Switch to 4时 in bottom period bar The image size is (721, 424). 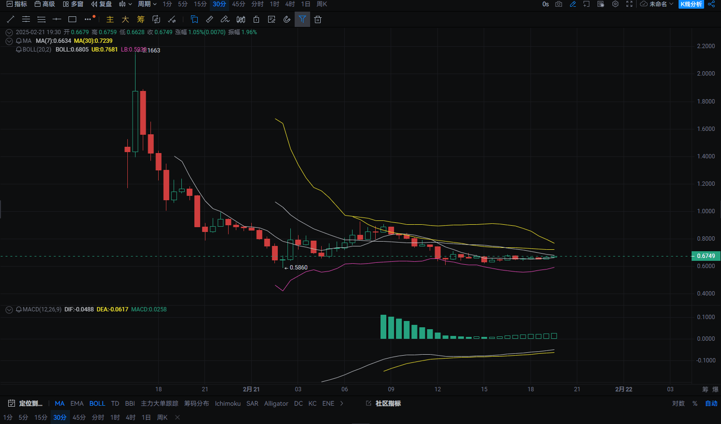tap(131, 417)
